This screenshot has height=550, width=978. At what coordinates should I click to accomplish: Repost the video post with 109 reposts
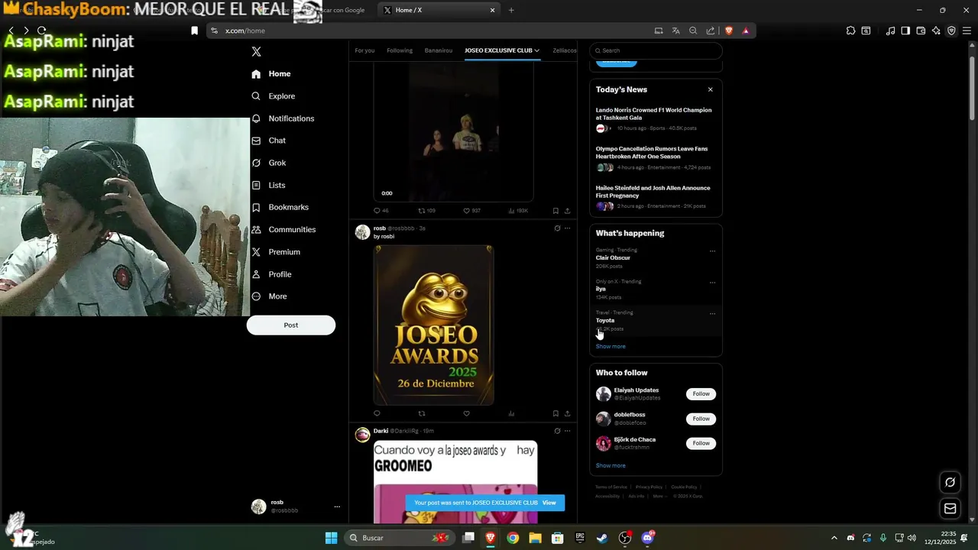(x=421, y=211)
